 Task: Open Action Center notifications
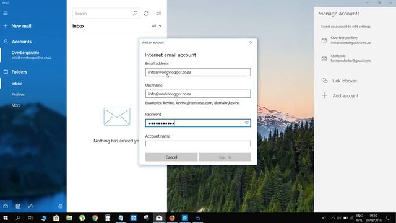[x=389, y=217]
